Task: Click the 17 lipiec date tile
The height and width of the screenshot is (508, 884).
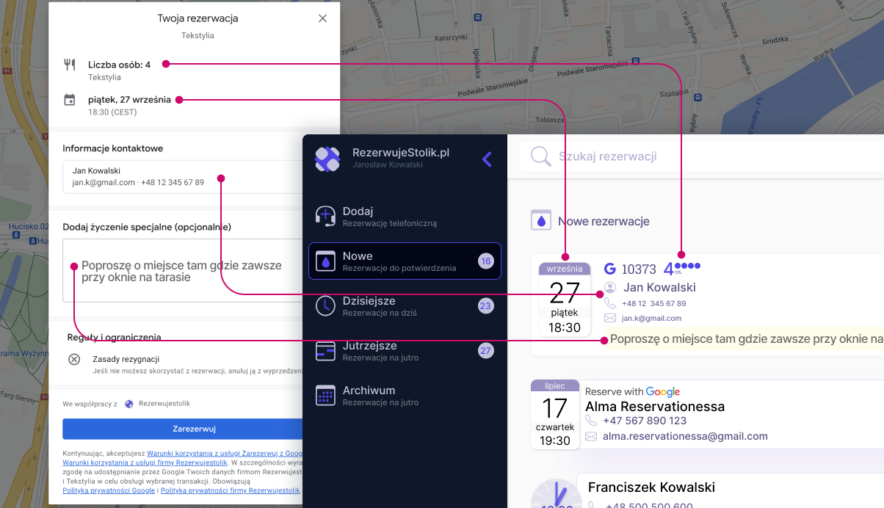Action: tap(555, 414)
